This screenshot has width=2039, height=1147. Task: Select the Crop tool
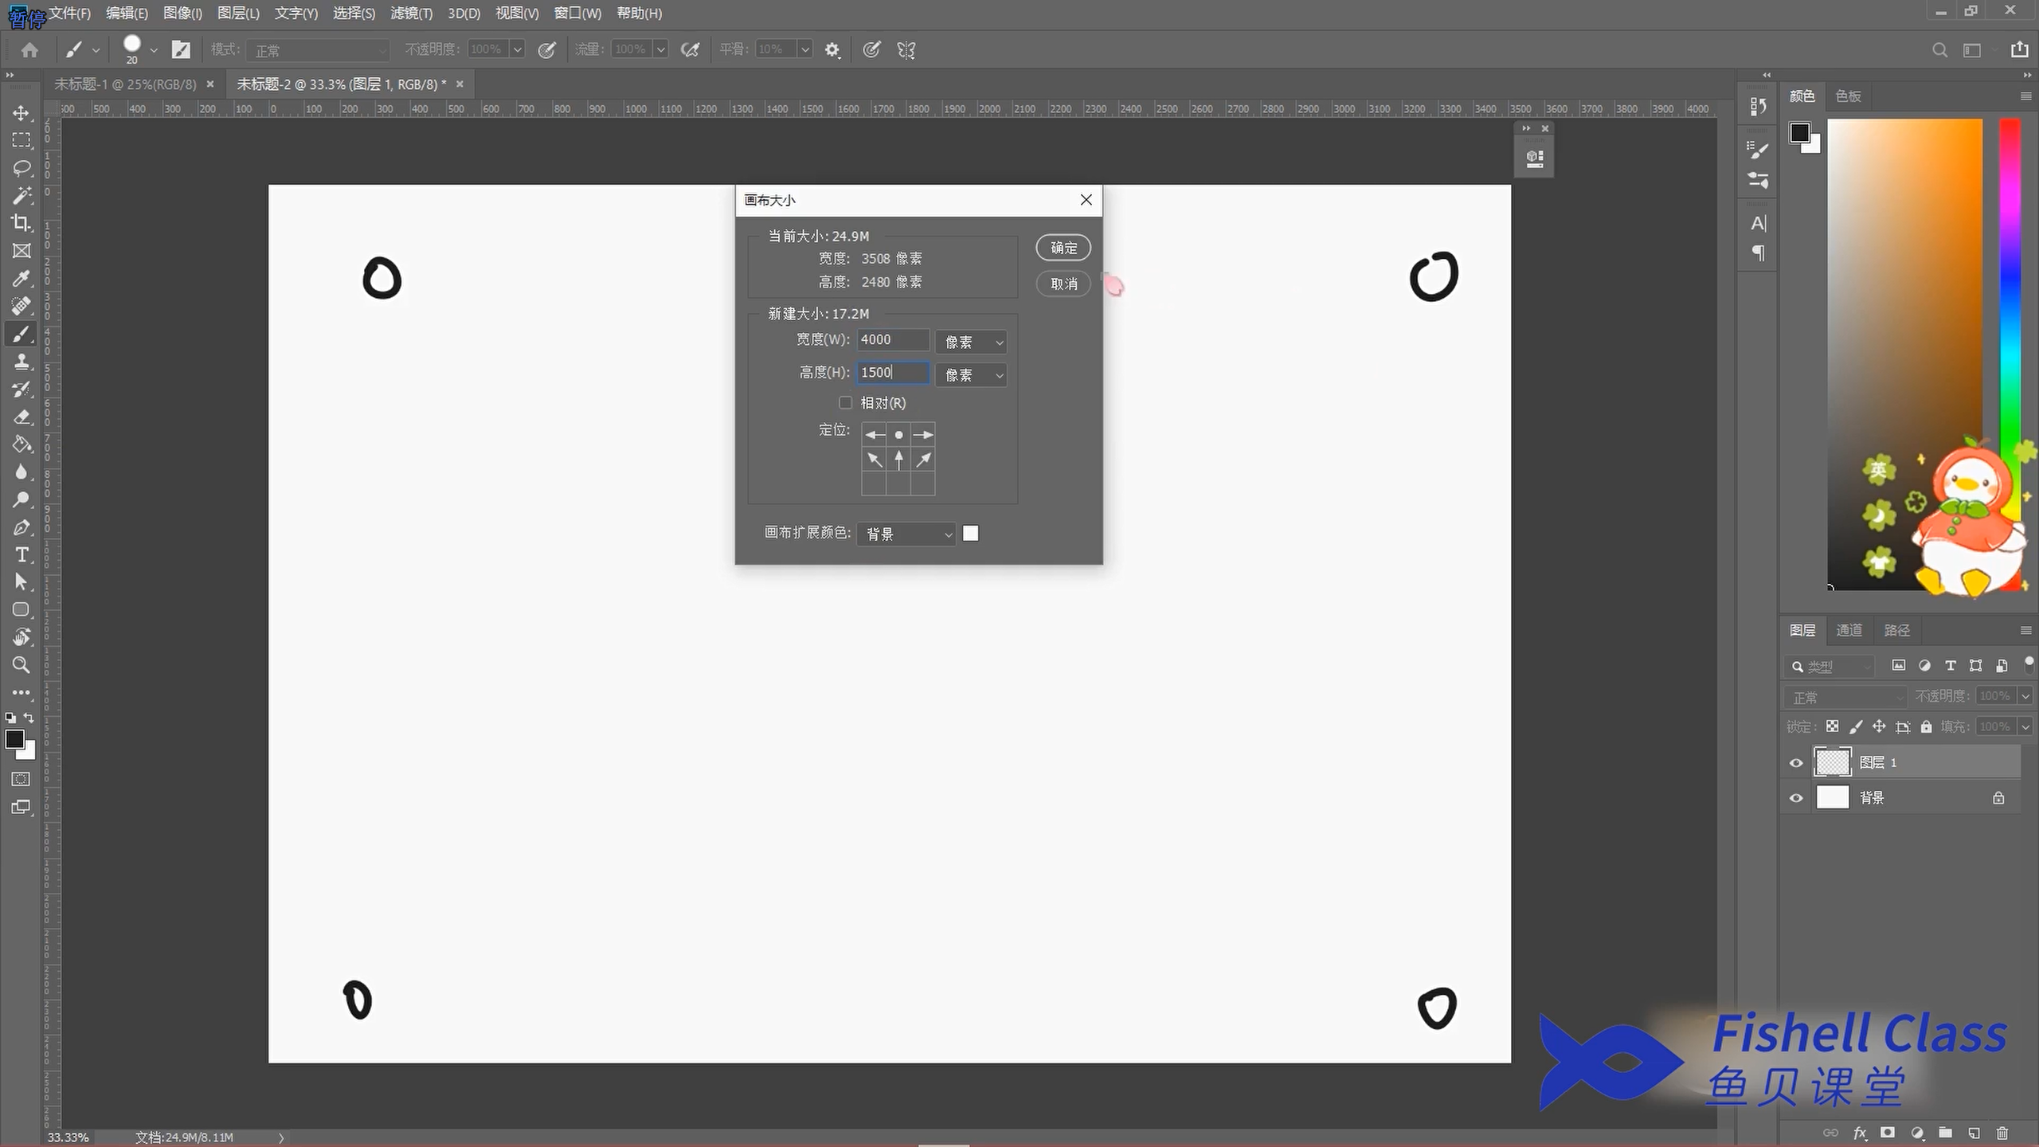(x=22, y=223)
